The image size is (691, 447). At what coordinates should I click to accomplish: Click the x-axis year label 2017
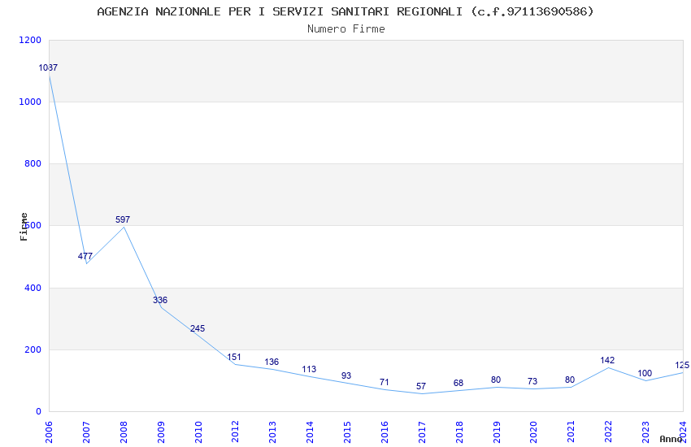[422, 432]
